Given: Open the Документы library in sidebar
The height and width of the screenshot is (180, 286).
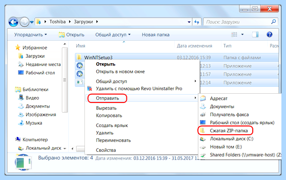Looking at the screenshot, I should pos(34,106).
